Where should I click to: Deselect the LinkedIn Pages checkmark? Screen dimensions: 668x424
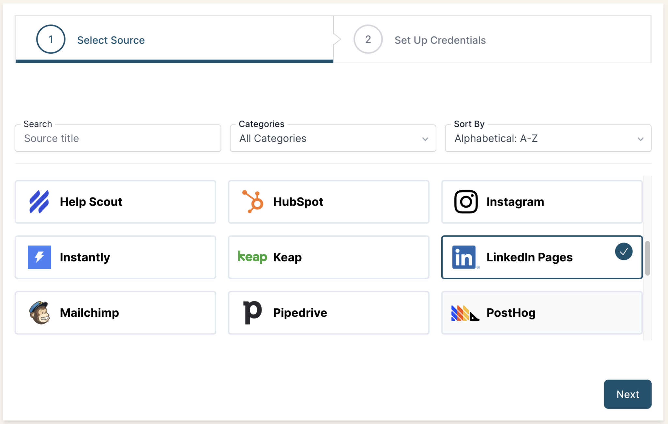pyautogui.click(x=624, y=251)
